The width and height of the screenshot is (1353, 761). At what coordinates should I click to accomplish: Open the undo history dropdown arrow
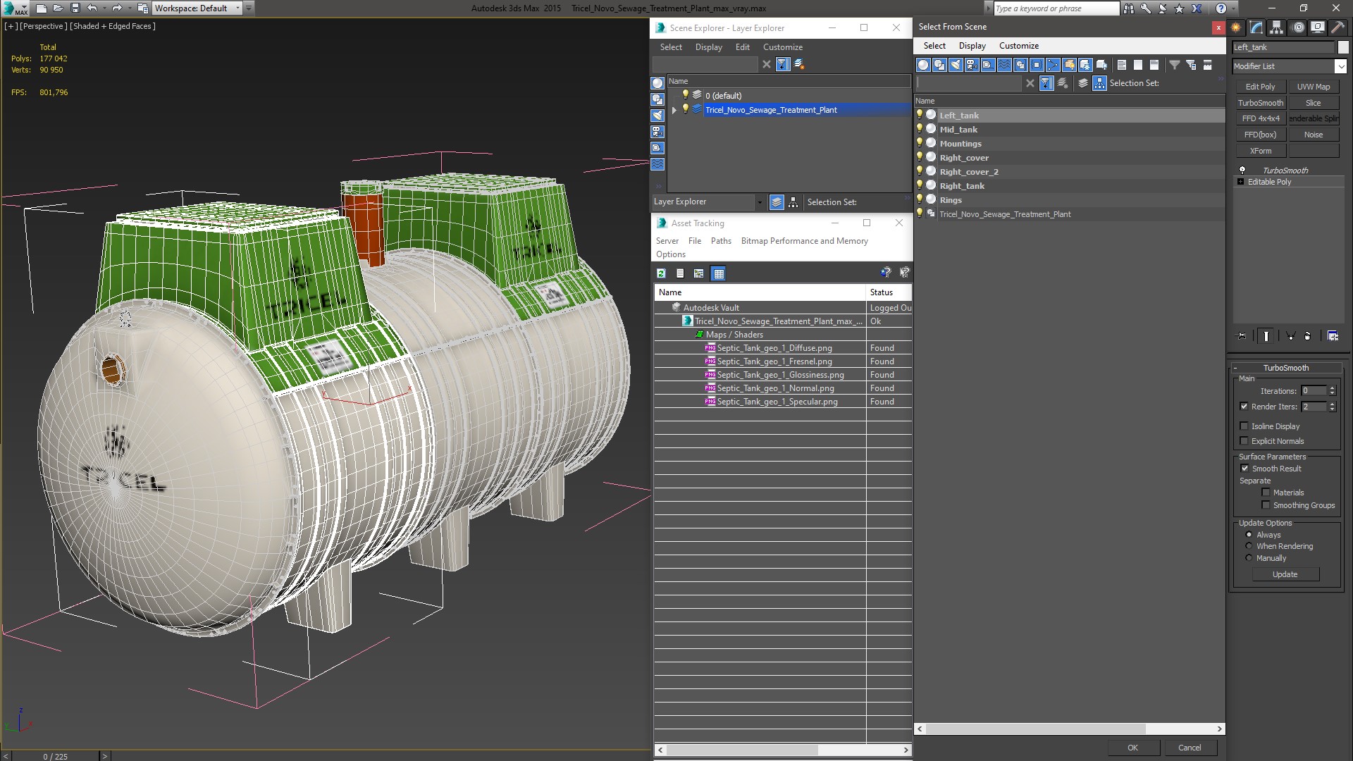(x=104, y=8)
